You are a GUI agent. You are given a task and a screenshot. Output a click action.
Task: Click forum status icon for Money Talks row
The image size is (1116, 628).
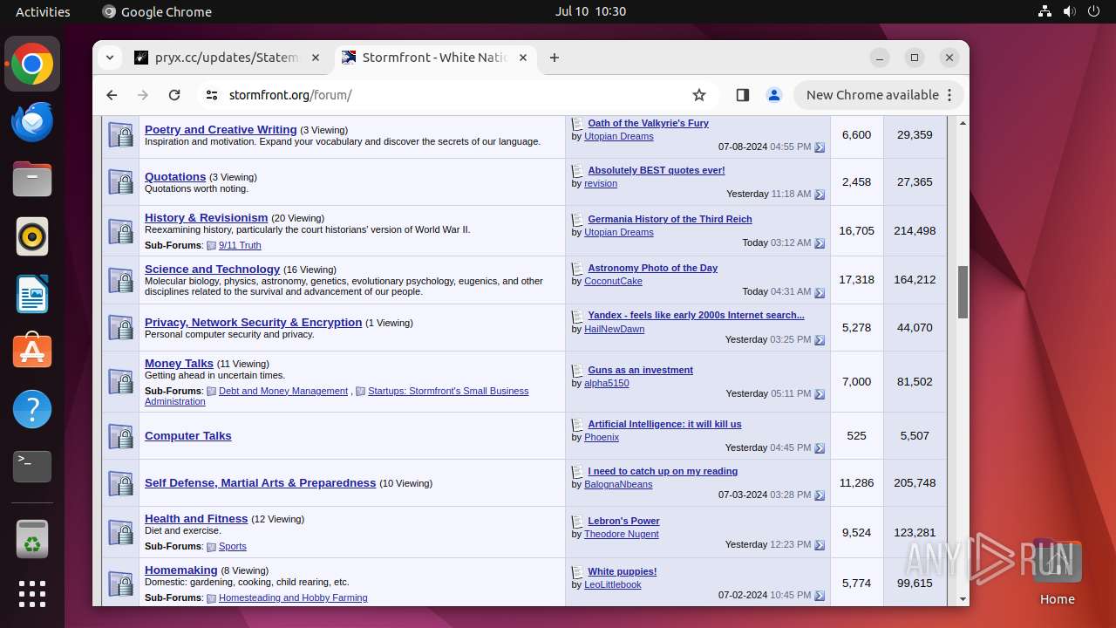pyautogui.click(x=120, y=382)
